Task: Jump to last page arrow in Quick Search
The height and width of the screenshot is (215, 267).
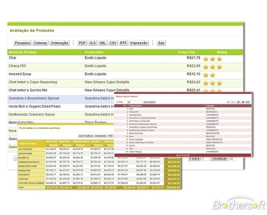Action: (243, 102)
